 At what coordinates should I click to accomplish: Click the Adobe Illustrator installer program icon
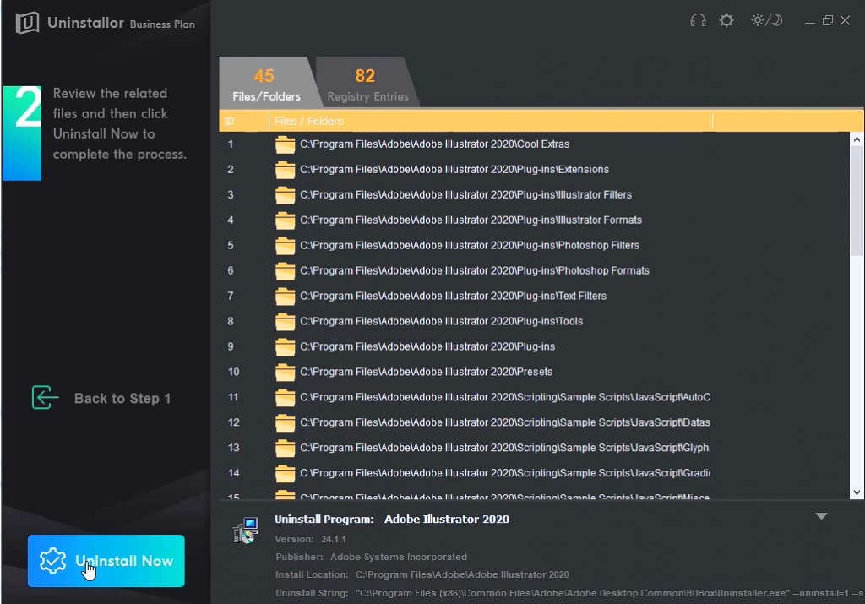click(246, 531)
